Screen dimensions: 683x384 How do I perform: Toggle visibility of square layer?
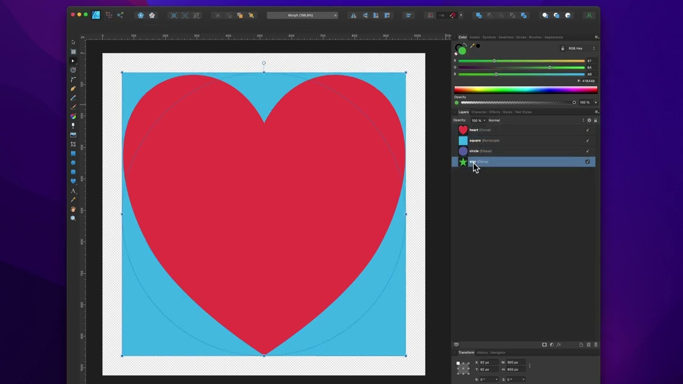pyautogui.click(x=587, y=141)
